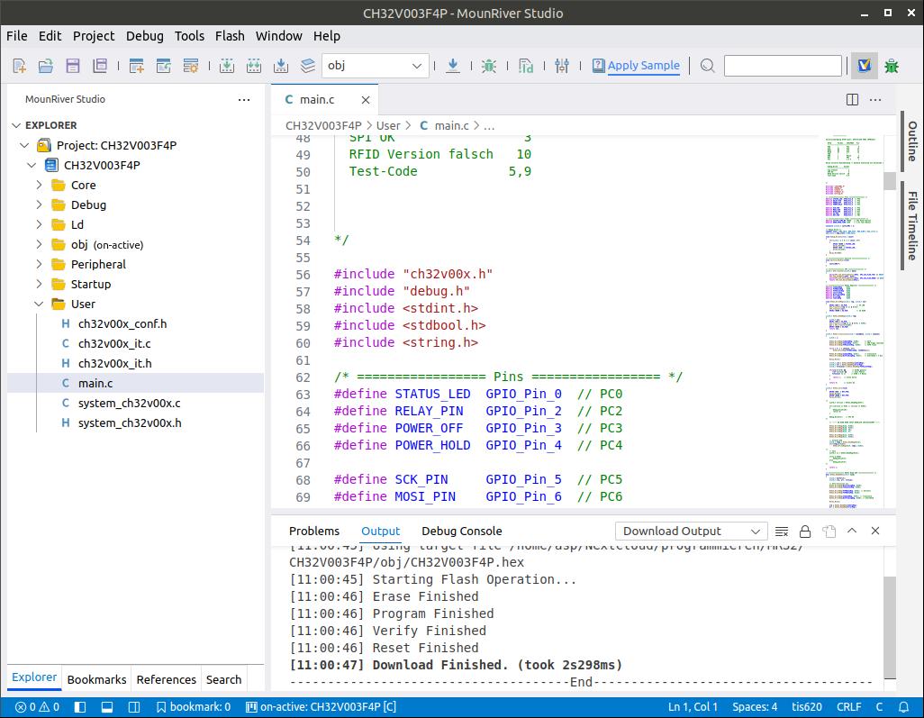Click the Save file toolbar icon
The width and height of the screenshot is (924, 718).
[73, 66]
